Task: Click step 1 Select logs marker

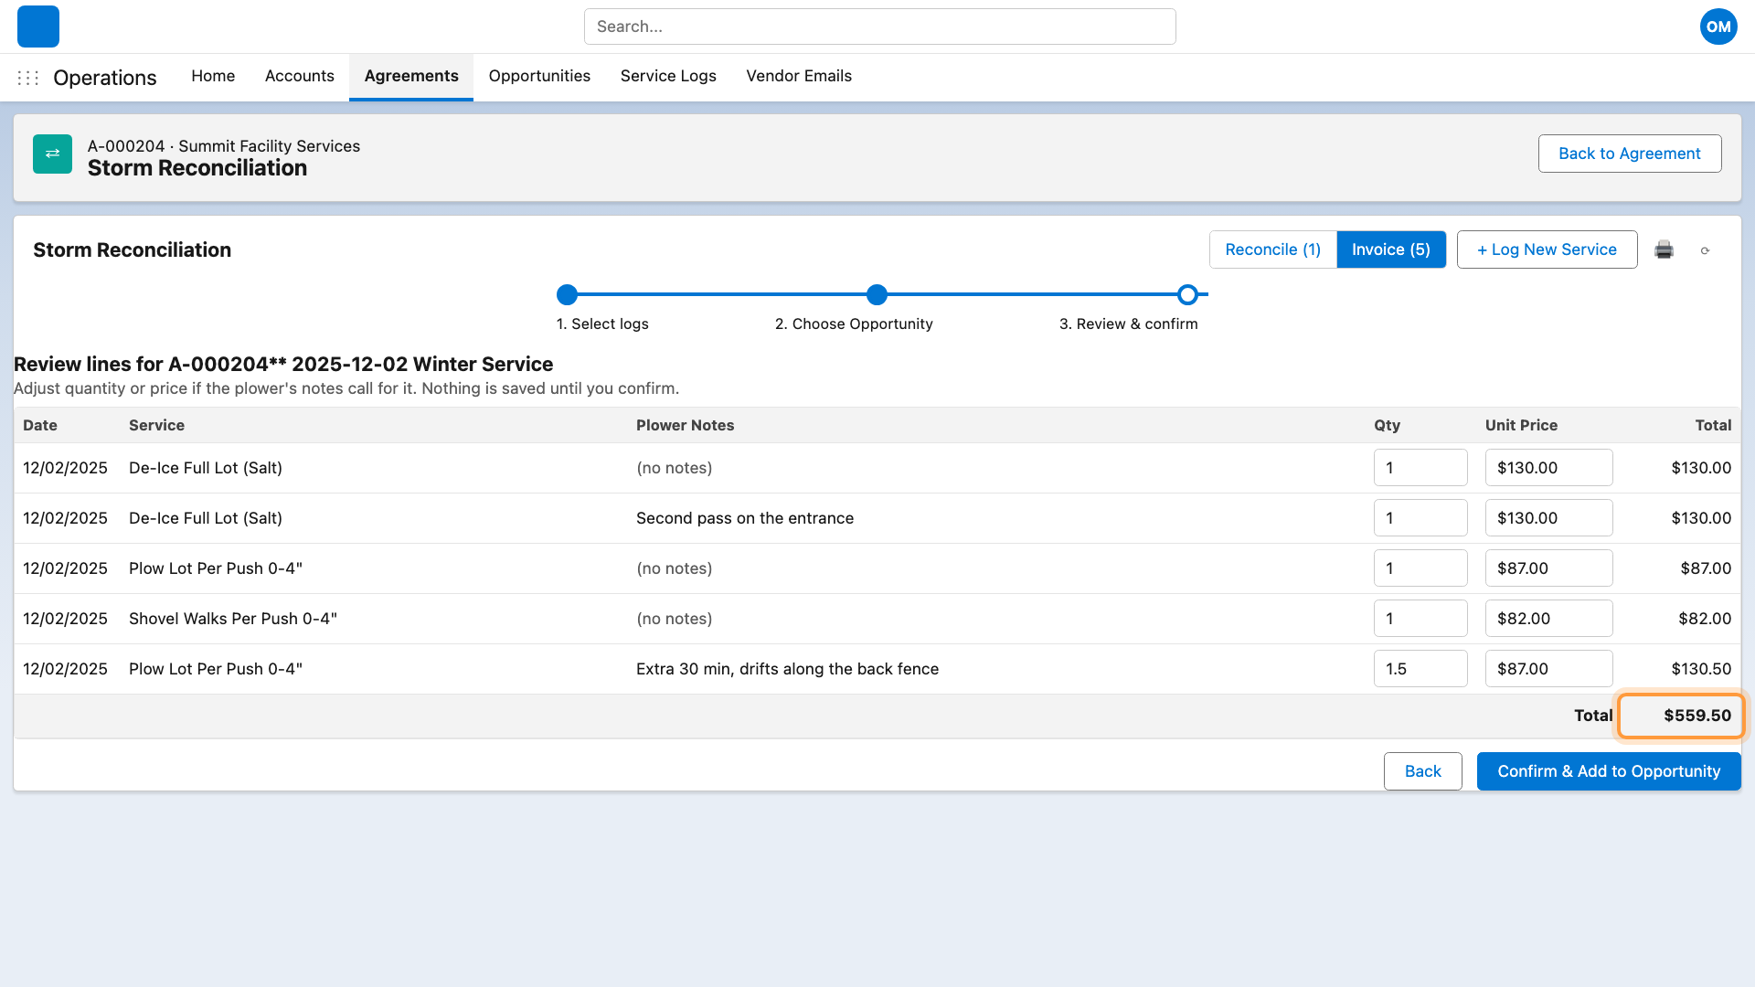Action: tap(567, 294)
